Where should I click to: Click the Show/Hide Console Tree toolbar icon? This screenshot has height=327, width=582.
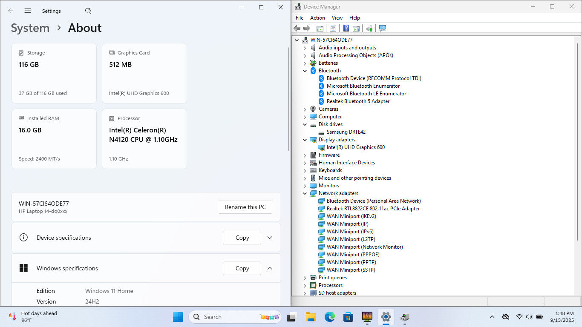tap(320, 28)
